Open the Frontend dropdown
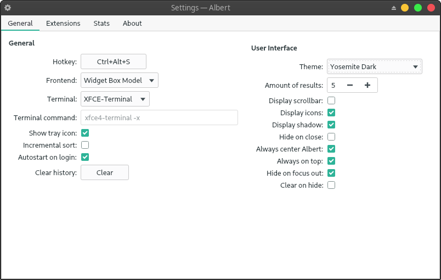The height and width of the screenshot is (280, 441). [x=120, y=80]
